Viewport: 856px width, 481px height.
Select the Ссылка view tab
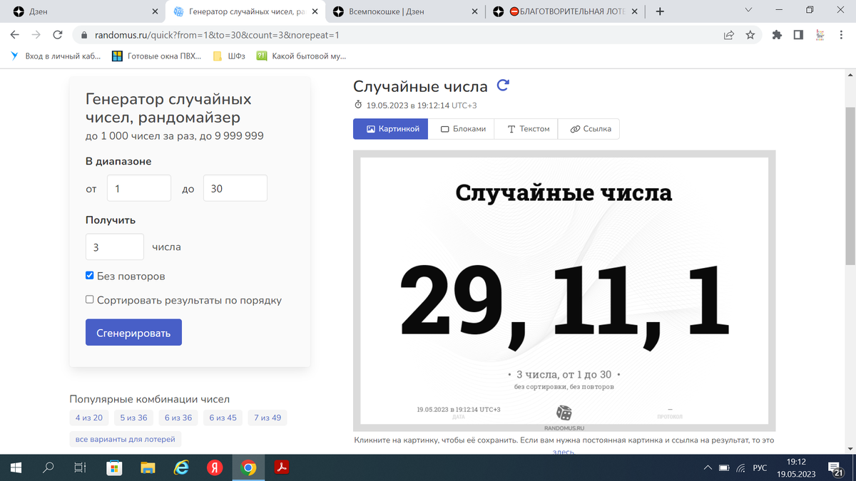coord(590,129)
